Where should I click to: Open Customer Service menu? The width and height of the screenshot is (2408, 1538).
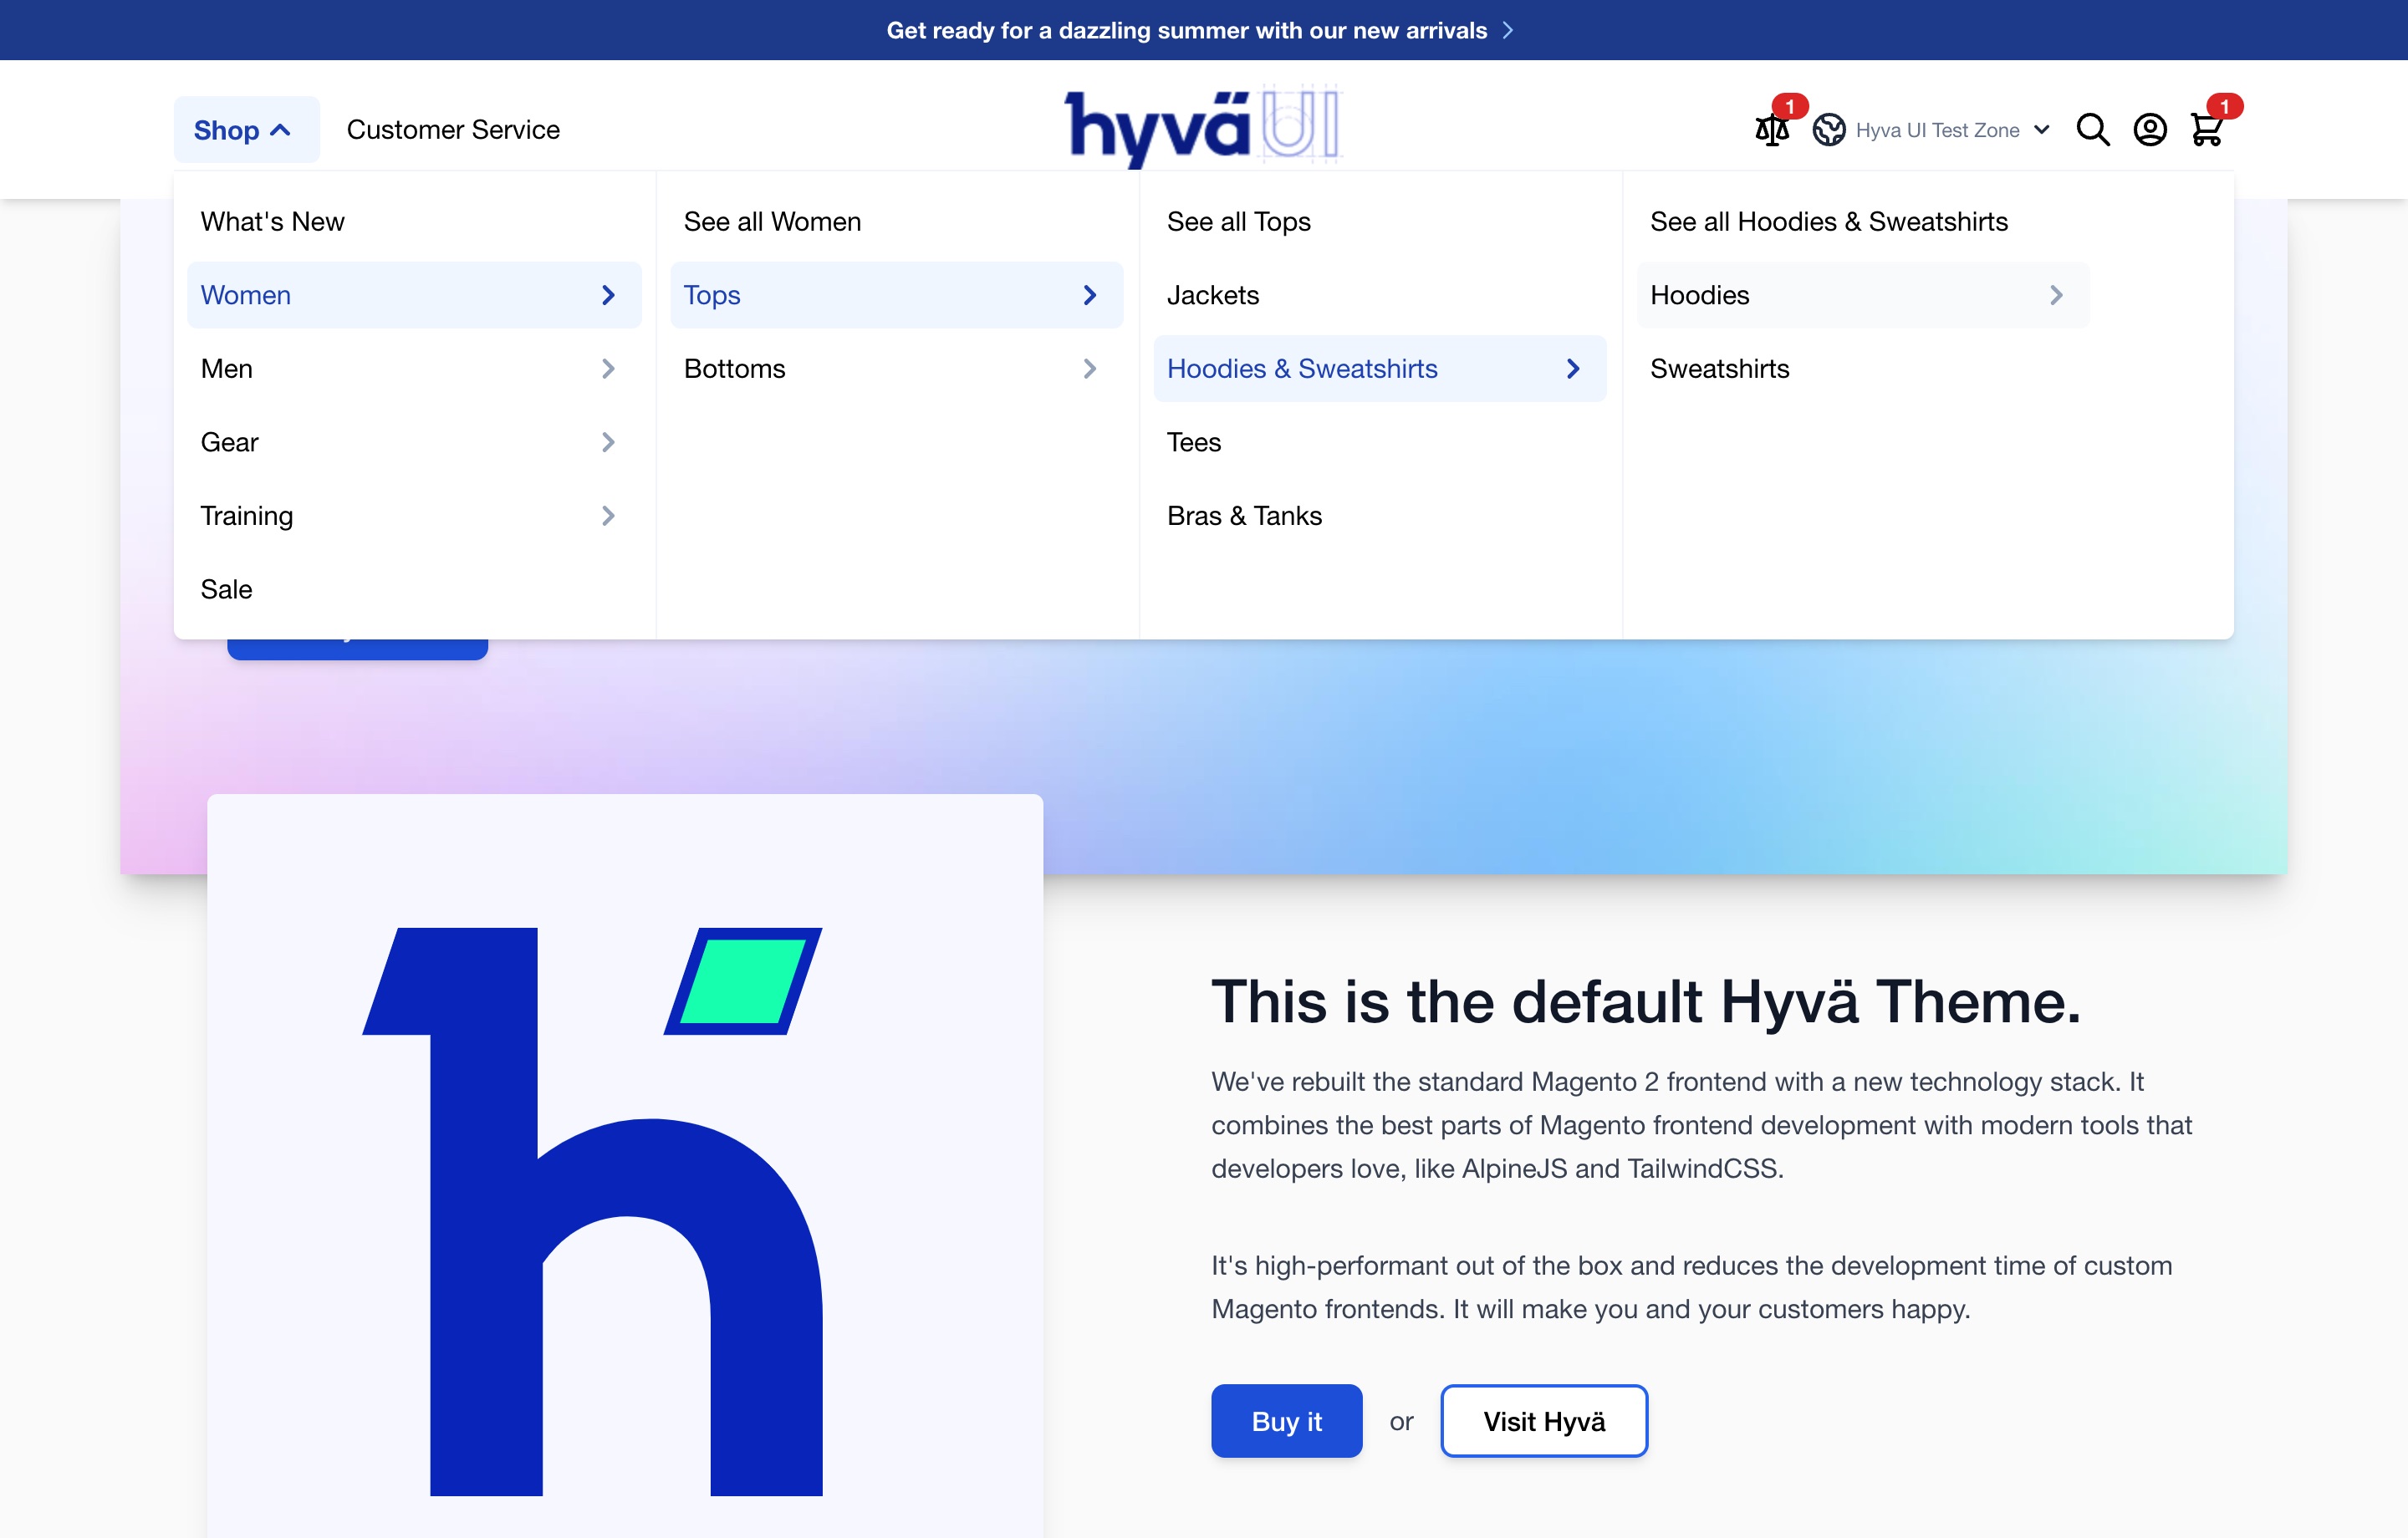click(453, 130)
